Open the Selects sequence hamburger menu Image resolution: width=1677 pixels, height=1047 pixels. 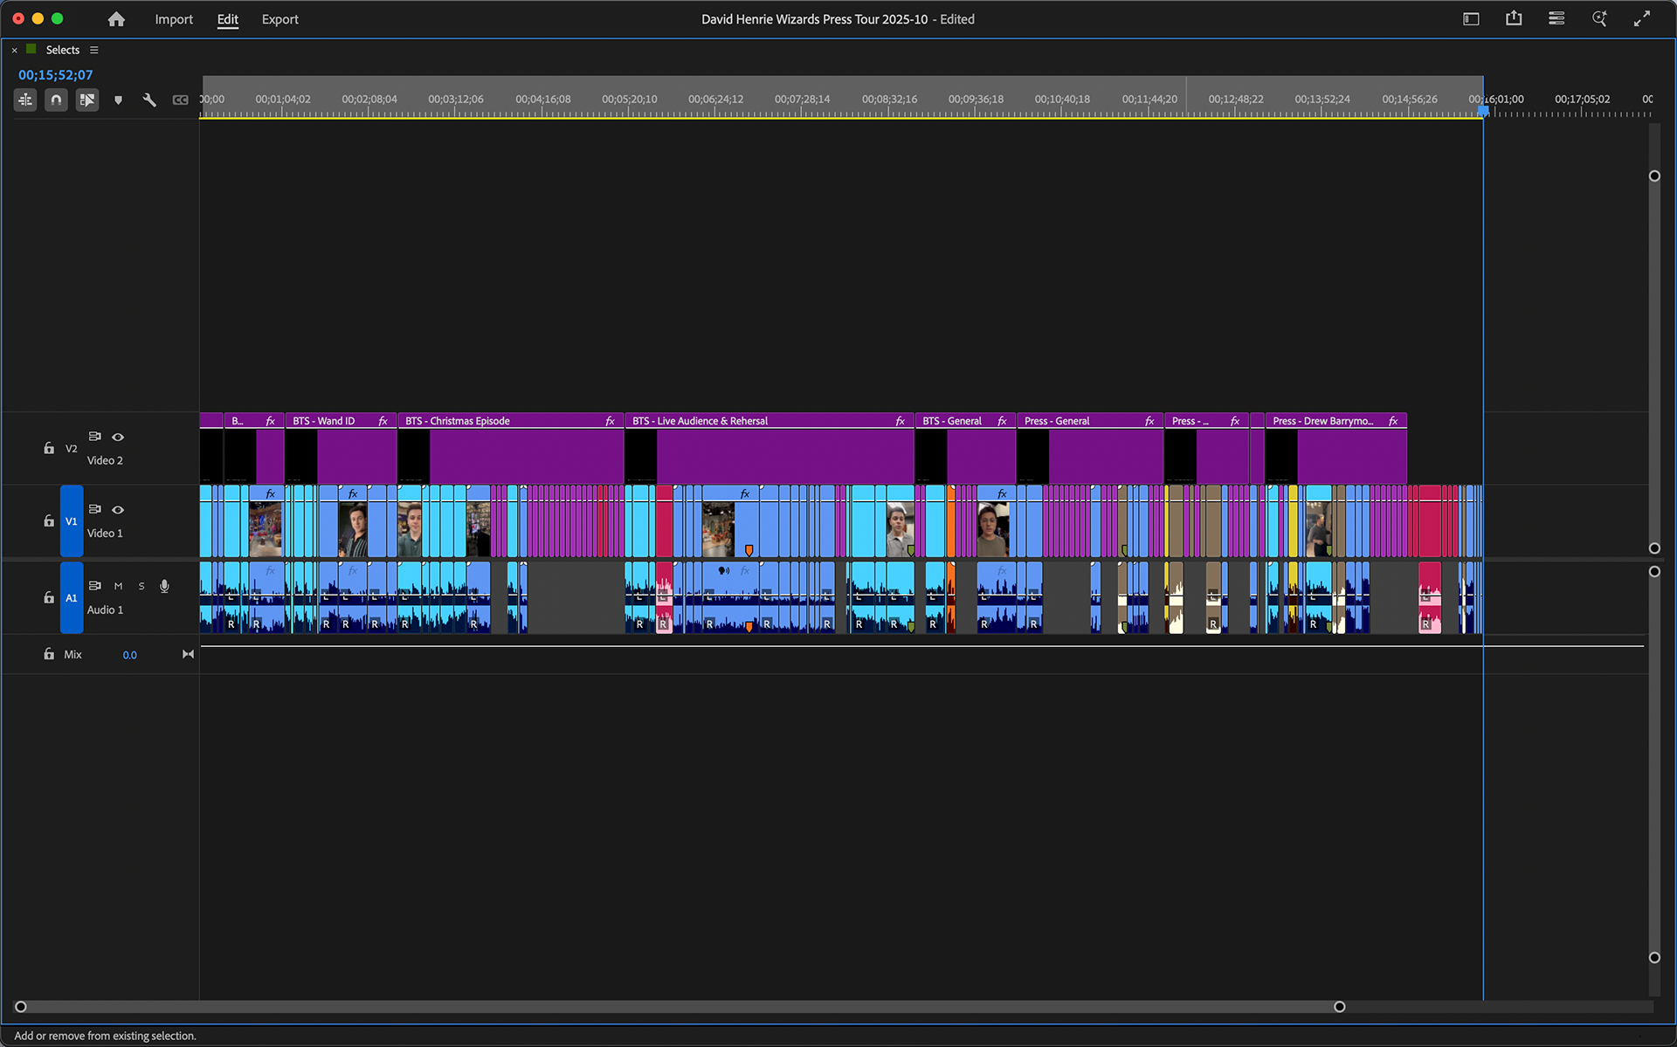[93, 50]
